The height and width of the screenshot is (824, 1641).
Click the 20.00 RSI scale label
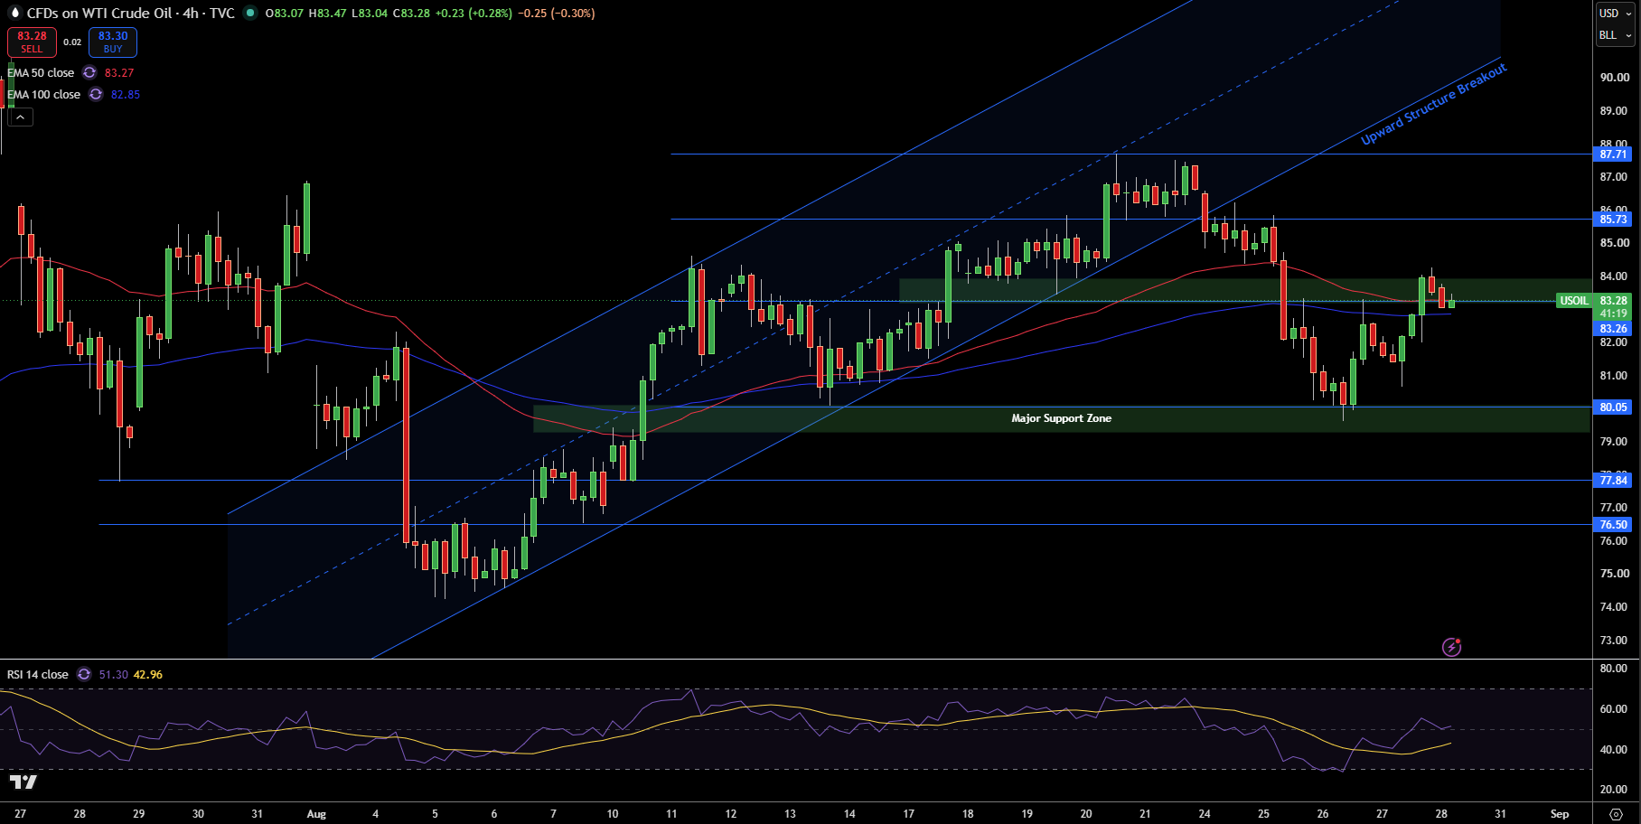[1614, 790]
